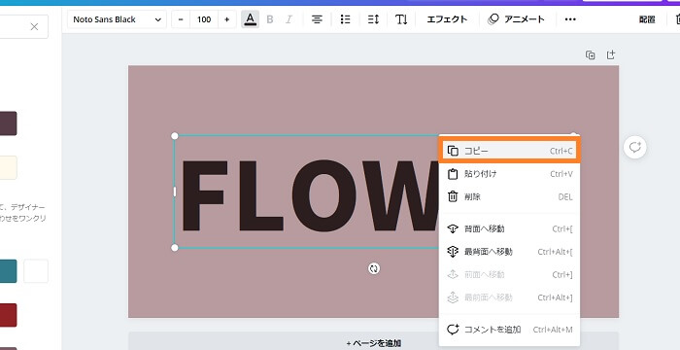Open the text color picker
The image size is (680, 350).
[x=250, y=19]
